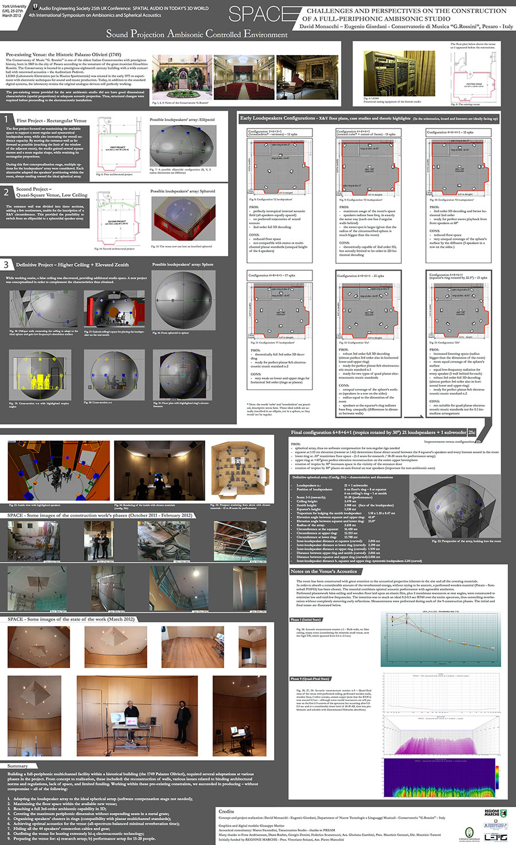Open the Conservatorio courtyard photo
This screenshot has width=516, height=845.
pyautogui.click(x=181, y=77)
